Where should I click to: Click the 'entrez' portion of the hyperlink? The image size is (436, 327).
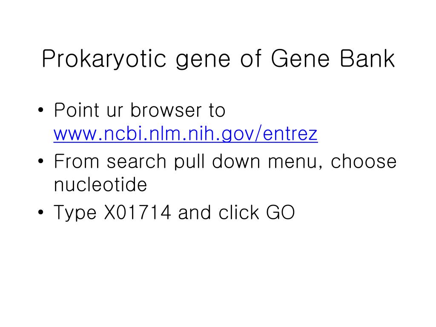coord(290,134)
